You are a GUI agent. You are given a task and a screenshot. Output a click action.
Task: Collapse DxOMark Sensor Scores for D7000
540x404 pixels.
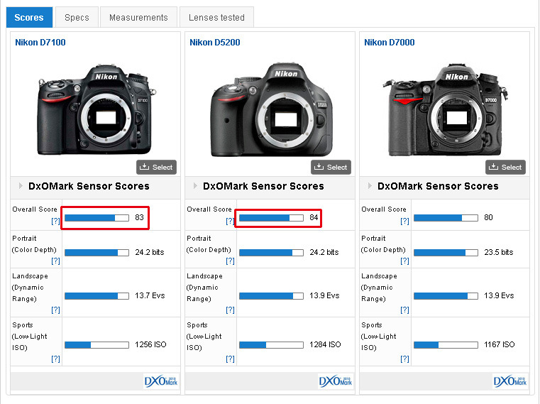pyautogui.click(x=368, y=187)
